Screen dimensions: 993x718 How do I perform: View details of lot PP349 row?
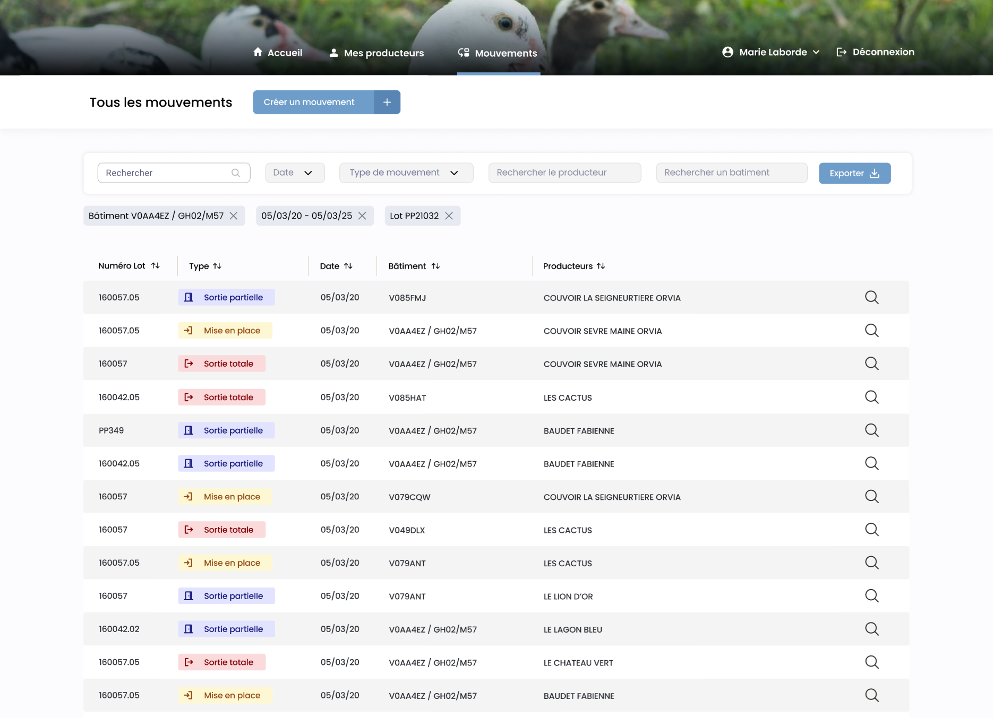pos(871,430)
